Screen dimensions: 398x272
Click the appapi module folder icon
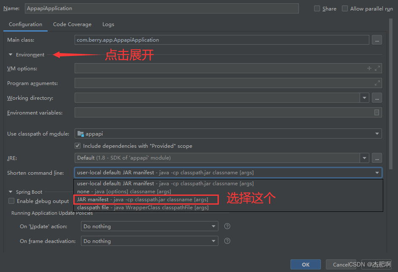point(81,133)
